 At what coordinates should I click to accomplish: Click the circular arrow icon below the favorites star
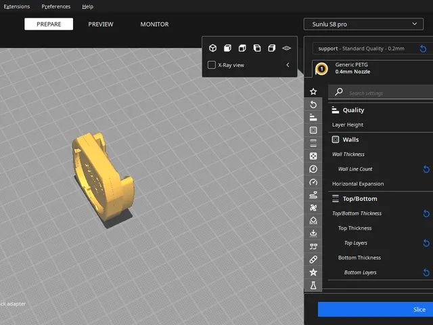[x=313, y=104]
